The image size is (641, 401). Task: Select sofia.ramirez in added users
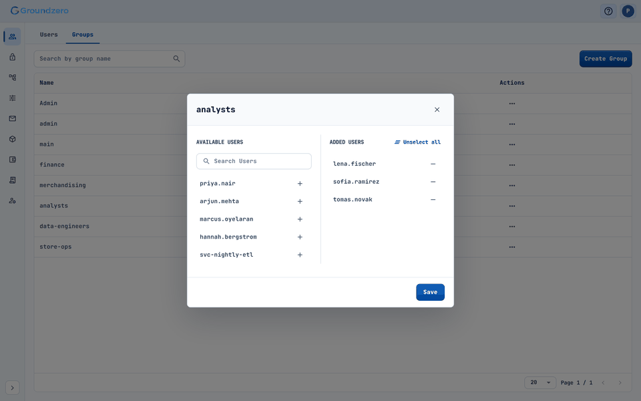pos(356,182)
